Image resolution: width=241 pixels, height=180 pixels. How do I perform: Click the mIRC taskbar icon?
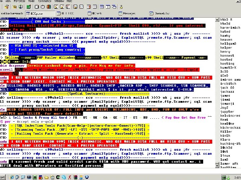point(81,177)
